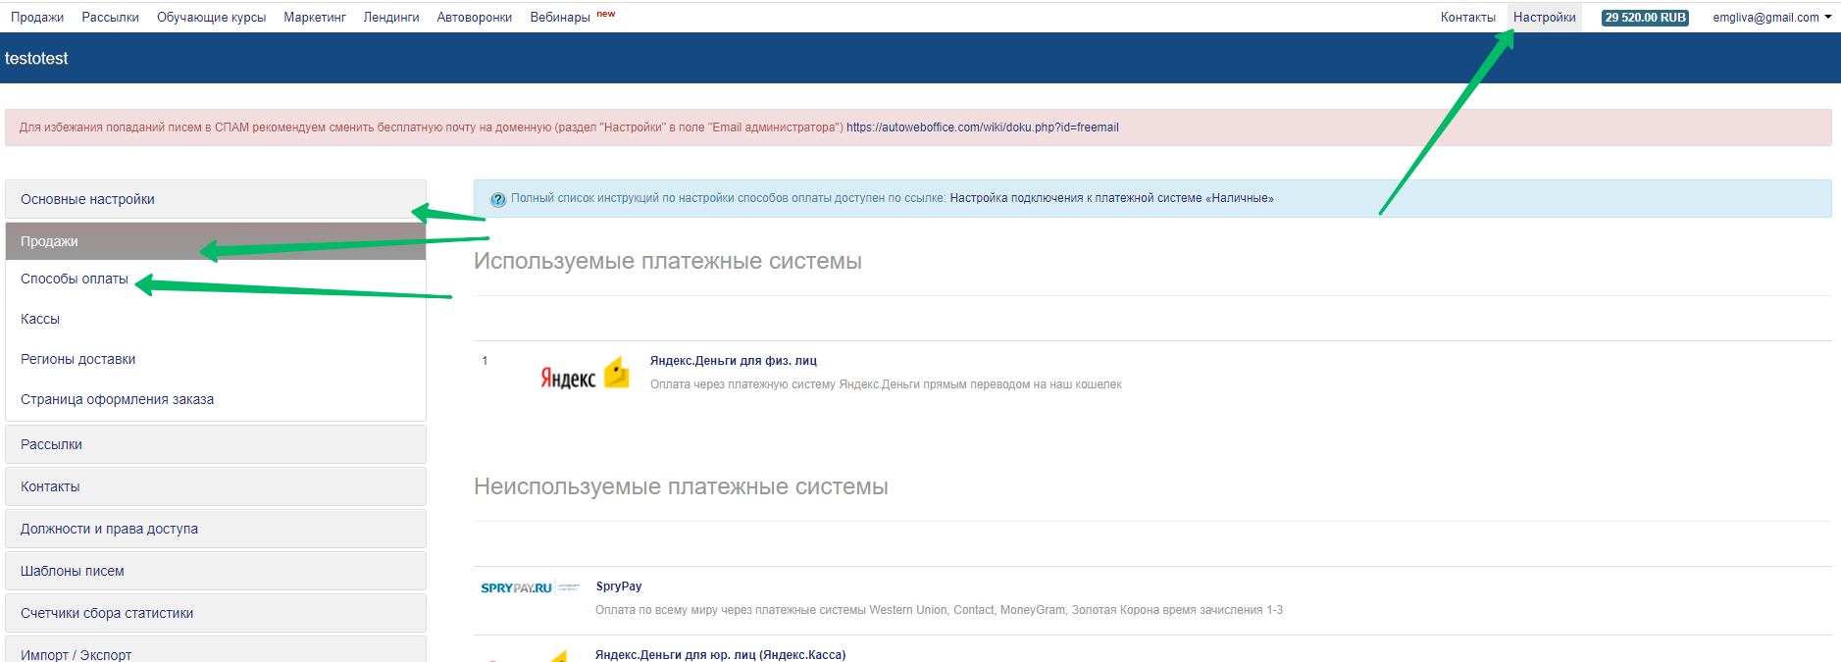Click the Yandex Money logo icon

tap(585, 375)
